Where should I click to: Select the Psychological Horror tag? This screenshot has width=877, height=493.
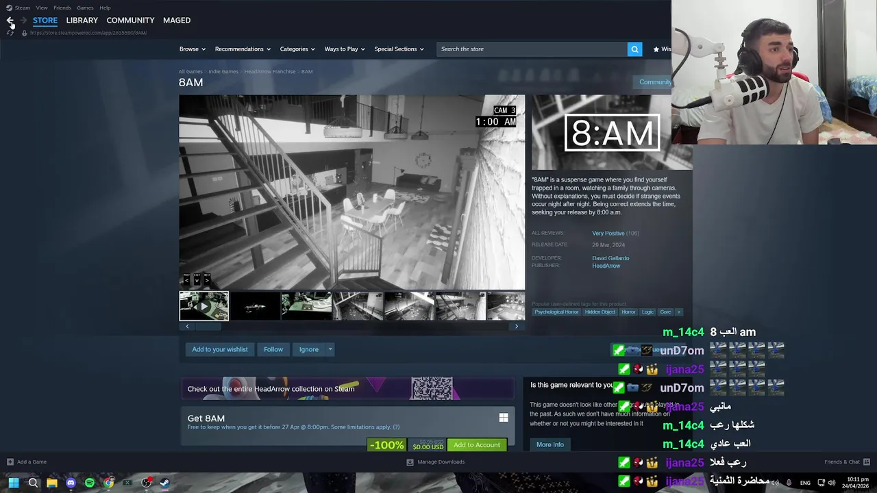point(556,312)
